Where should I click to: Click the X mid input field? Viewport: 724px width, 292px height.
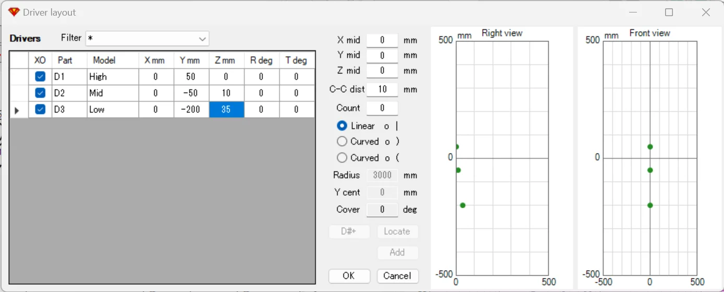pos(382,40)
